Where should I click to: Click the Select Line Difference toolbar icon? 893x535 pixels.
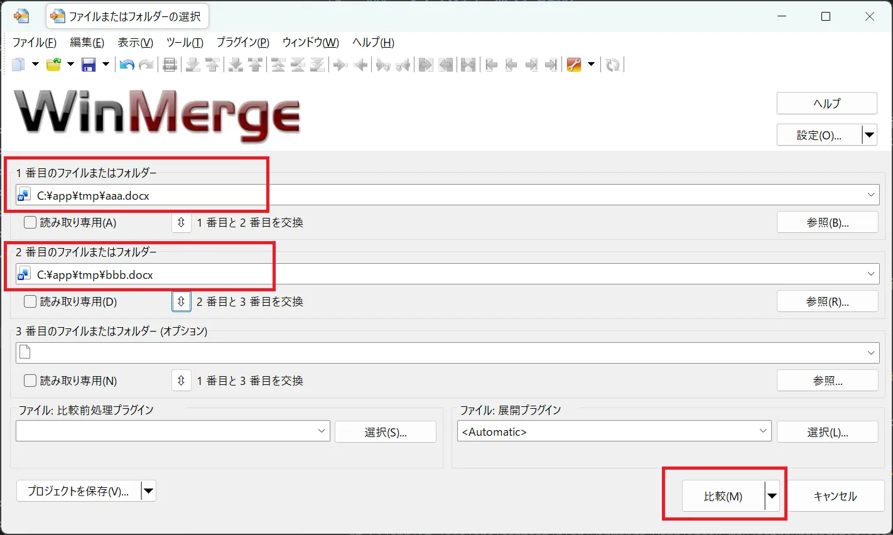pos(170,65)
